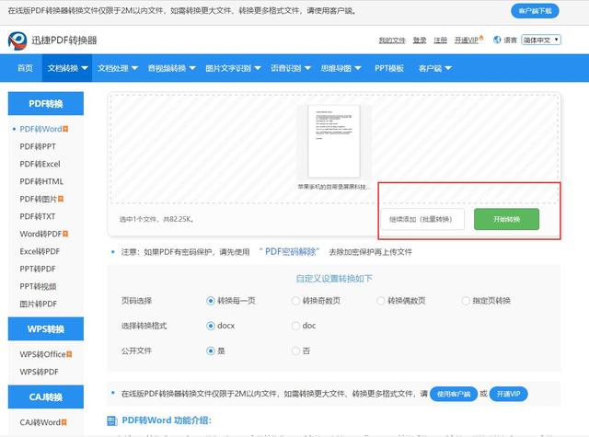This screenshot has height=437, width=589.
Task: Click the top 开通VIP link
Action: (468, 40)
